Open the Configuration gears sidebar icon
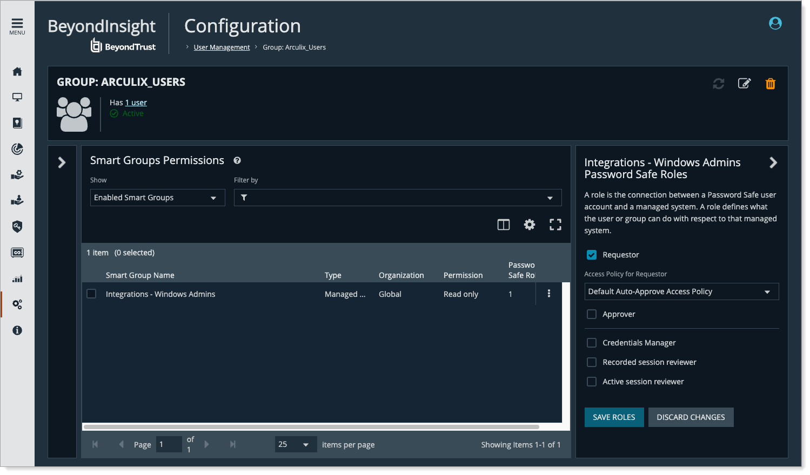Viewport: 810px width, 475px height. tap(17, 304)
